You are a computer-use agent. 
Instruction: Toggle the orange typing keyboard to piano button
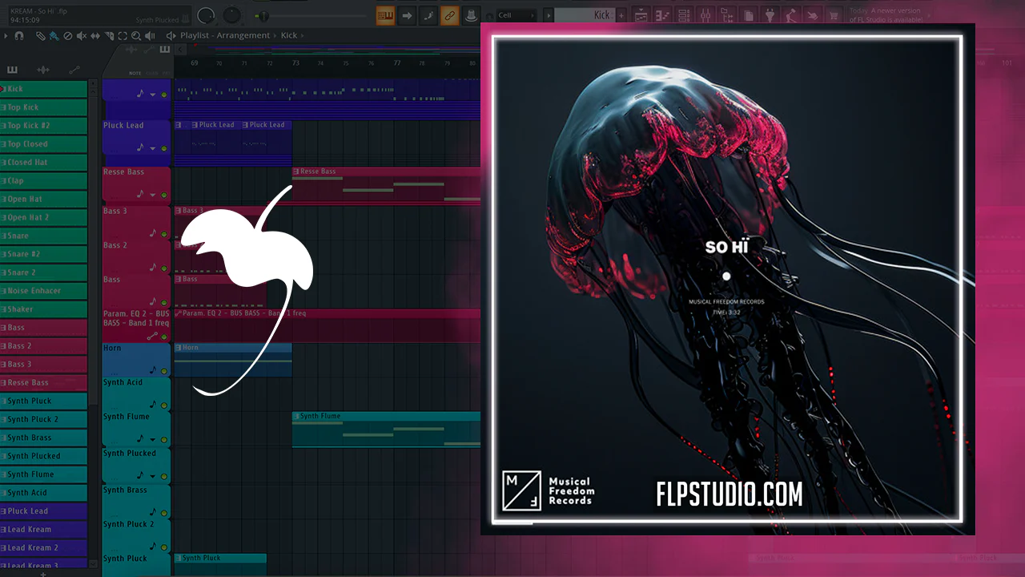385,15
